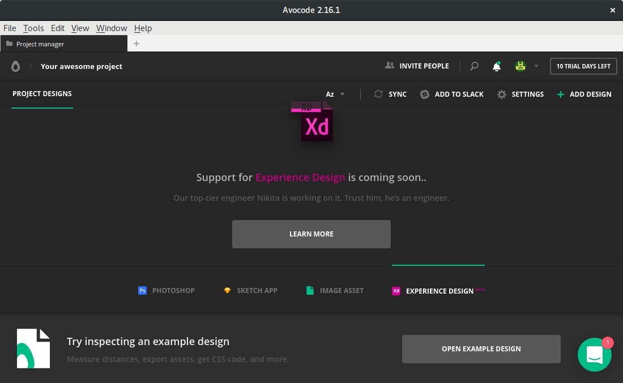This screenshot has height=383, width=623.
Task: Add a new tab with plus icon
Action: coord(136,44)
